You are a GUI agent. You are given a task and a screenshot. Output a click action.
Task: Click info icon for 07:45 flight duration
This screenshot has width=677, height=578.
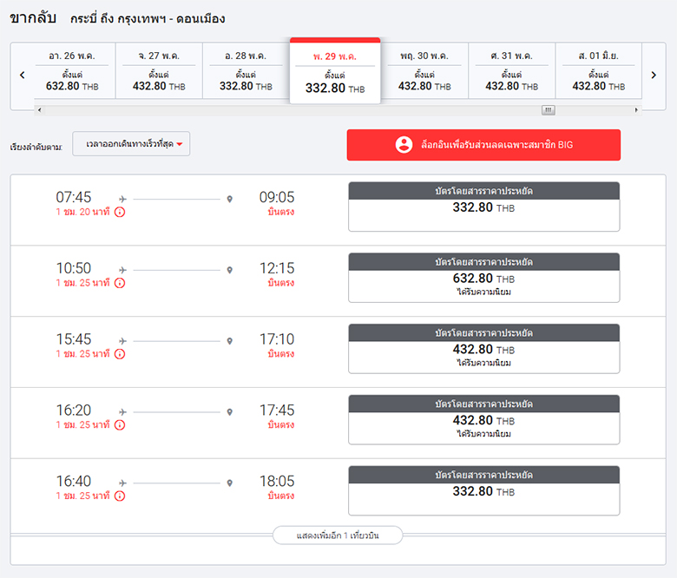click(120, 212)
